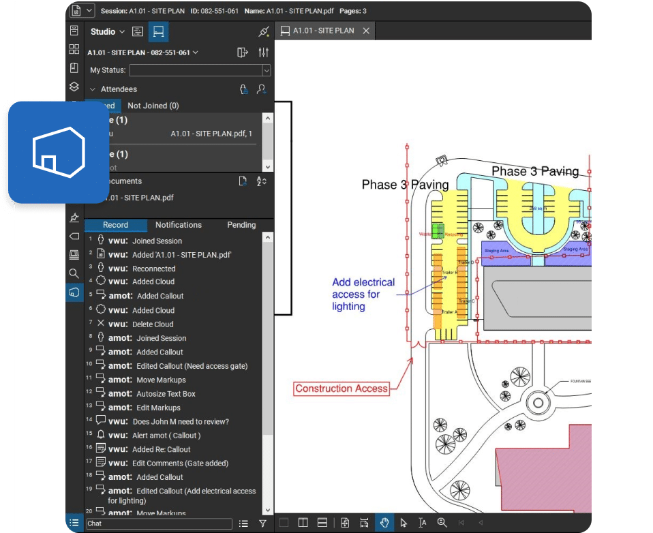Select record "vwu: Delete Cloud"
Image resolution: width=653 pixels, height=533 pixels.
pyautogui.click(x=174, y=324)
